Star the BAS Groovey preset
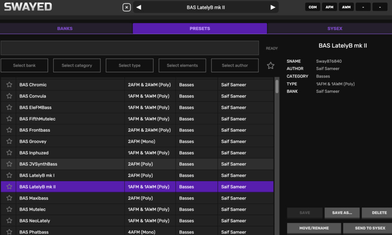392x235 pixels. [x=9, y=142]
